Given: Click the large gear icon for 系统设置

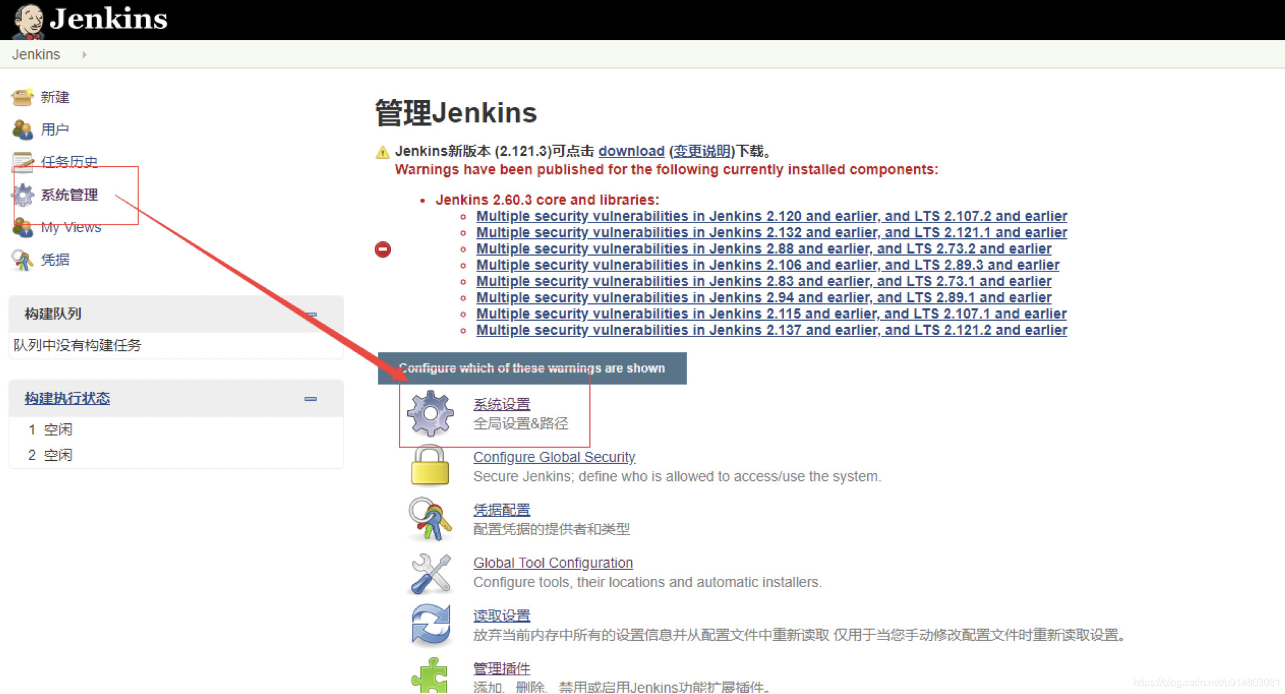Looking at the screenshot, I should pyautogui.click(x=430, y=413).
